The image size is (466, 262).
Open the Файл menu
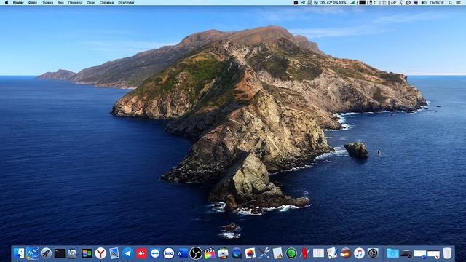[x=33, y=3]
